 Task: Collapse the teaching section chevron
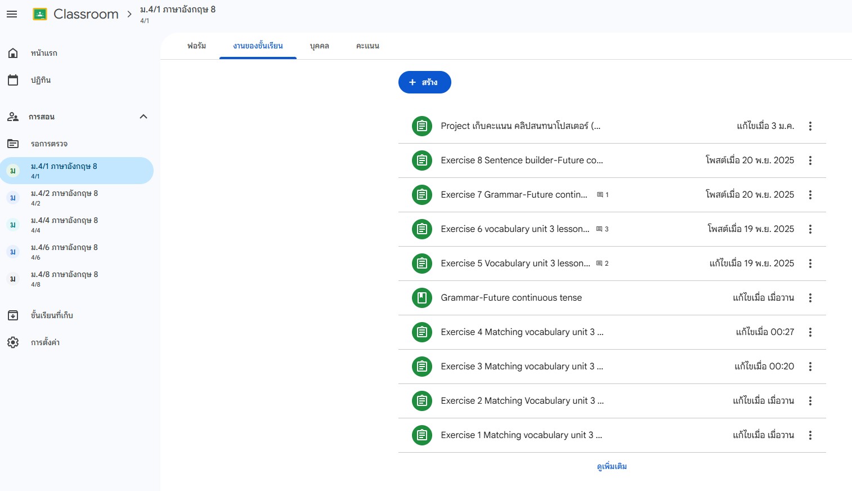pyautogui.click(x=143, y=117)
